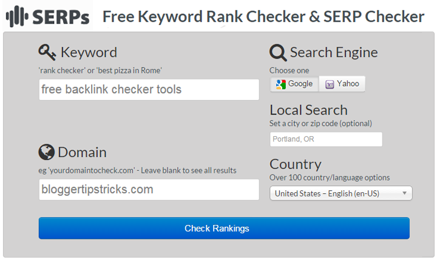Click the Local Search heading
Viewport: 437px width, 260px height.
click(308, 110)
